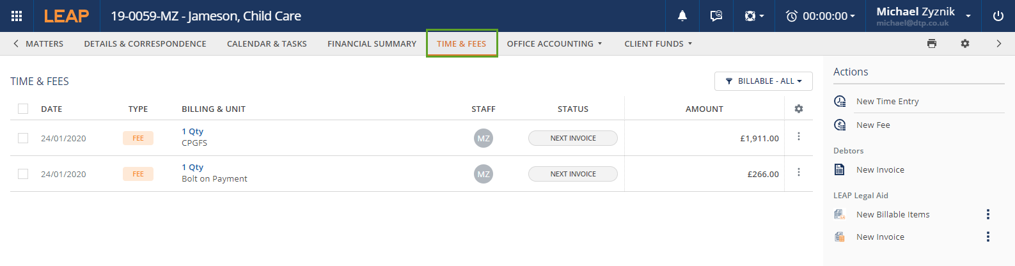The width and height of the screenshot is (1015, 266).
Task: Tick the select-all checkbox in header
Action: point(23,109)
